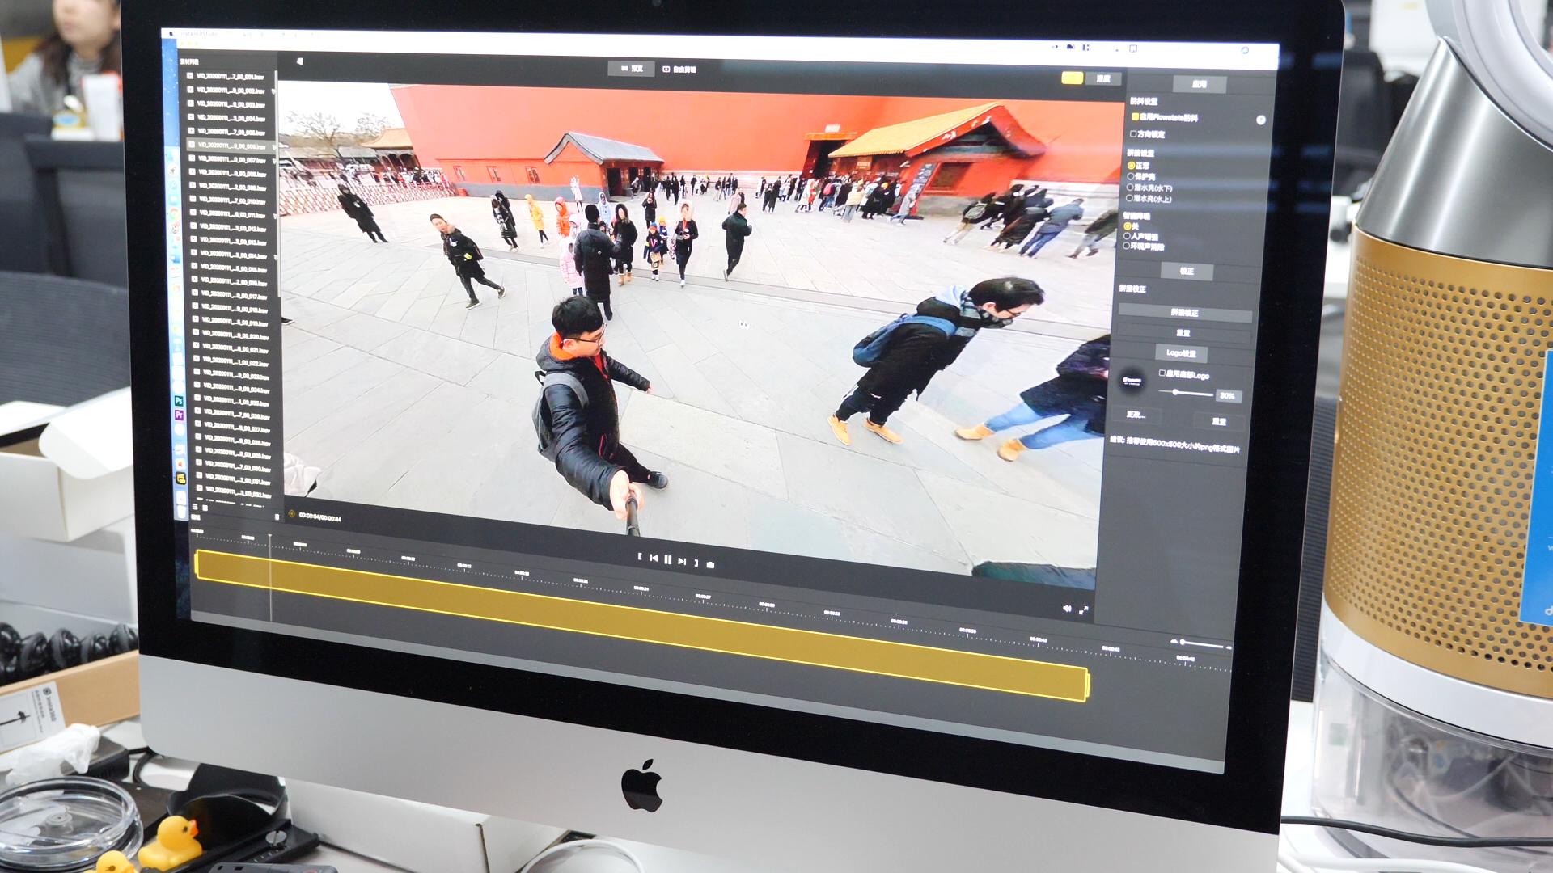Adjust the logo size slider
This screenshot has height=873, width=1553.
coord(1185,393)
